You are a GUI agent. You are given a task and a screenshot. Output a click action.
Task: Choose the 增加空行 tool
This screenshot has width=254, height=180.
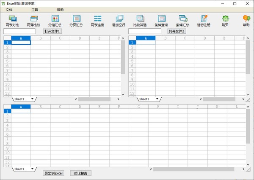click(x=119, y=21)
